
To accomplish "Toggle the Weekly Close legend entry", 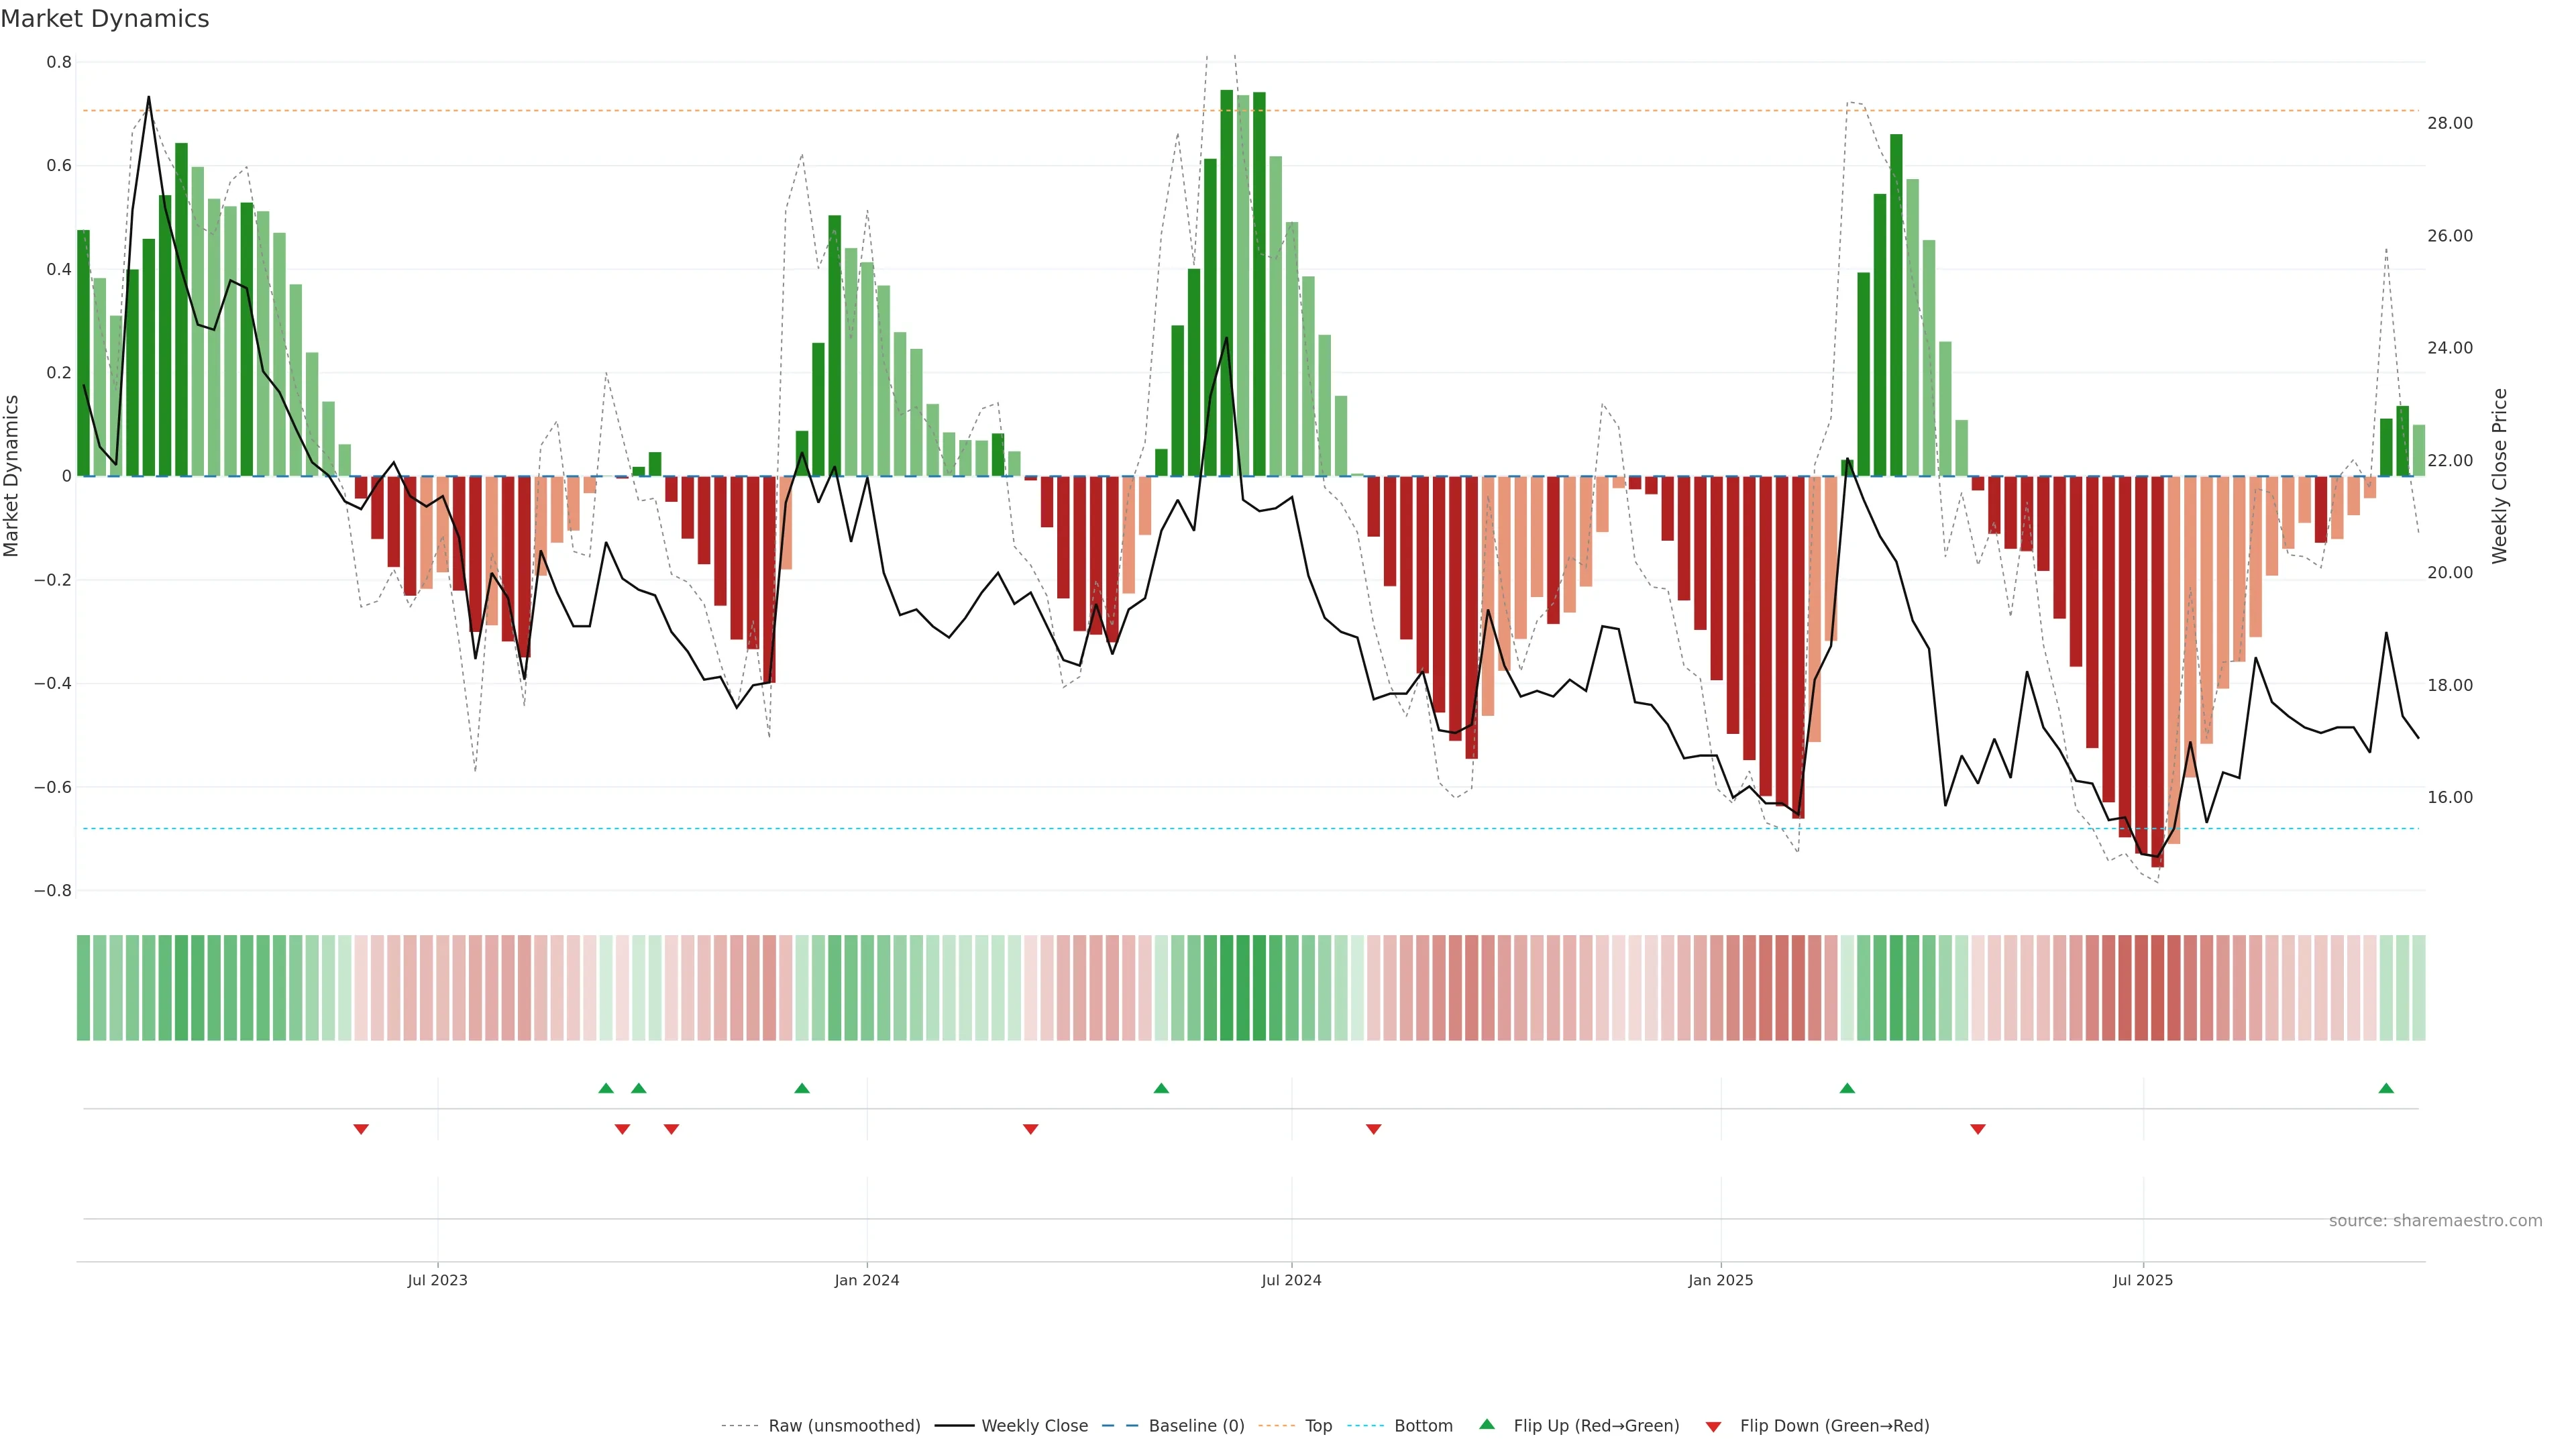I will [1034, 1426].
